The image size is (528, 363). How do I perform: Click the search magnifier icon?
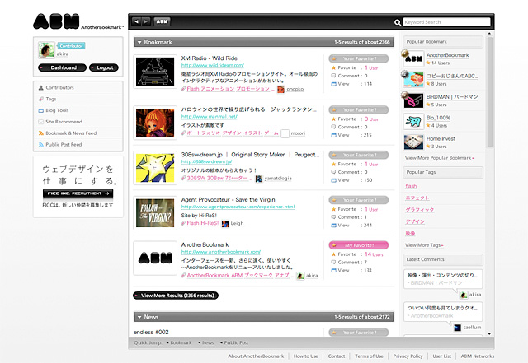[x=398, y=22]
